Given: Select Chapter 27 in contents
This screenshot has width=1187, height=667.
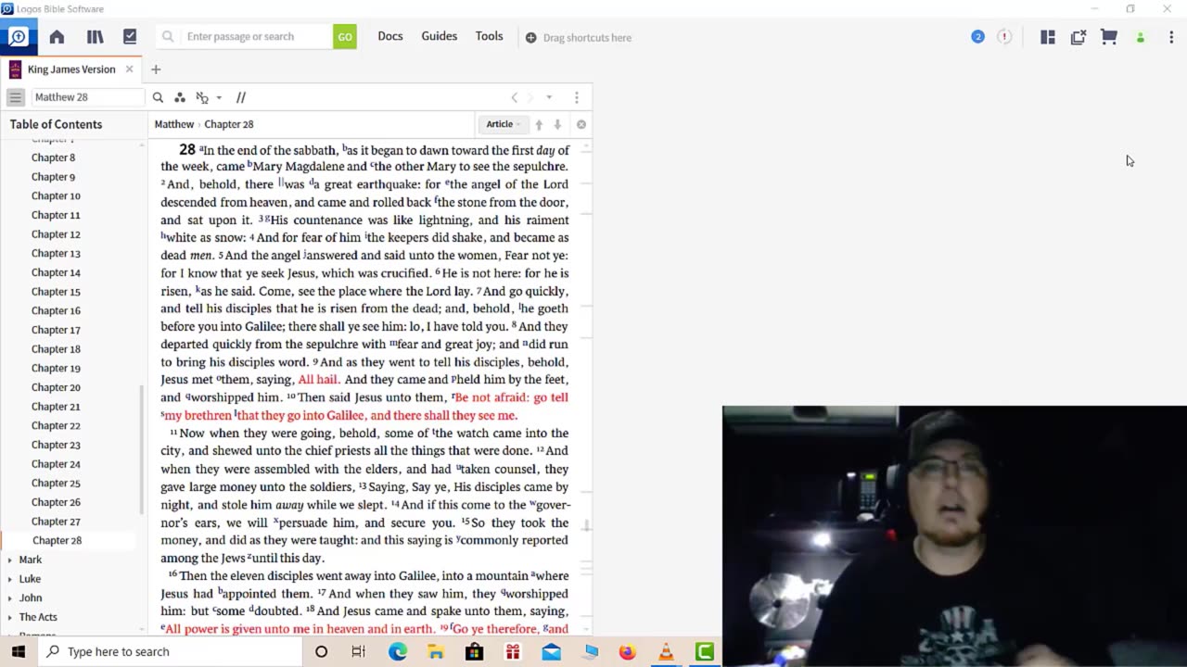Looking at the screenshot, I should point(56,522).
